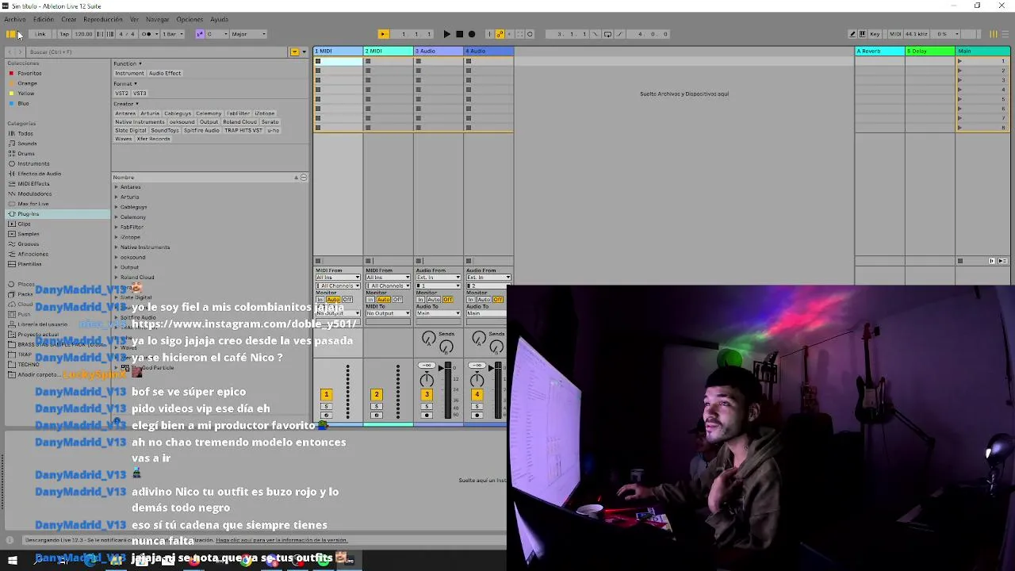Image resolution: width=1015 pixels, height=571 pixels.
Task: Toggle track 2 activator button
Action: point(377,394)
